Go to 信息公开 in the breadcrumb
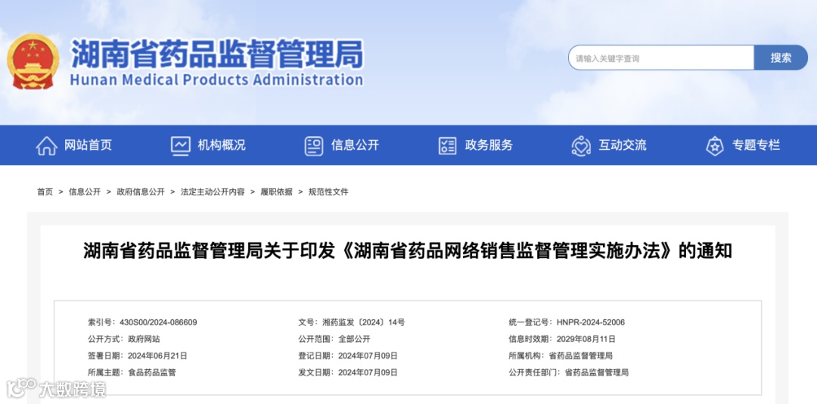Screen dimensions: 817x404 click(85, 192)
